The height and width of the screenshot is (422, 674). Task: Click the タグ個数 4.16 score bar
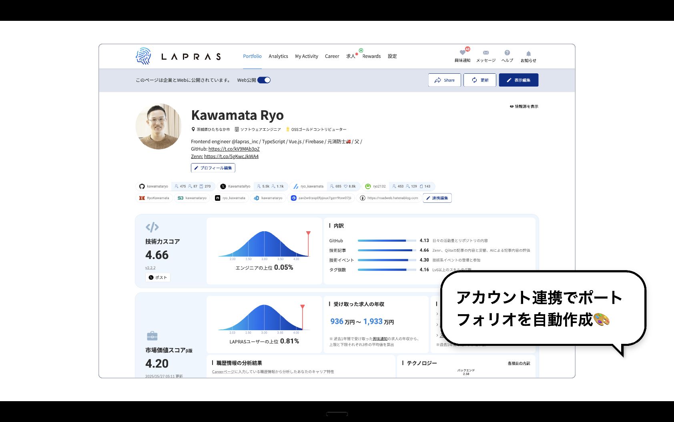pos(387,270)
